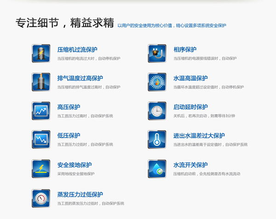Click description 当压缩机的电流过大时，自动停机保护
This screenshot has height=219, width=276.
click(89, 58)
